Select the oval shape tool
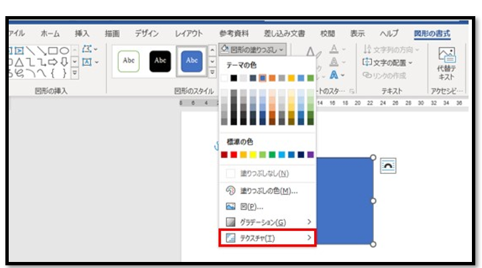The image size is (482, 268). (64, 50)
